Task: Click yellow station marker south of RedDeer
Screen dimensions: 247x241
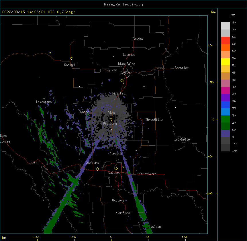Action: (x=122, y=80)
